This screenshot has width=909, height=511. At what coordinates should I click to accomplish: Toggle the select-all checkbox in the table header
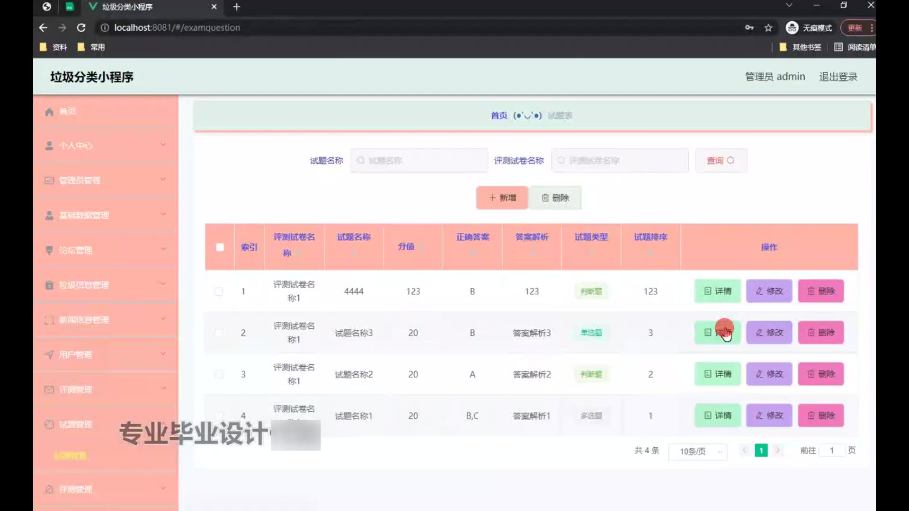pyautogui.click(x=220, y=247)
